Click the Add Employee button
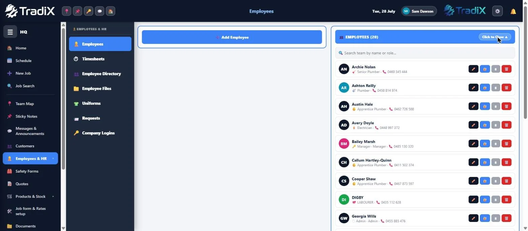 232,37
